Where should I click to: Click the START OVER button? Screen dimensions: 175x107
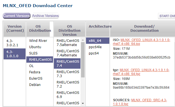pos(167,16)
